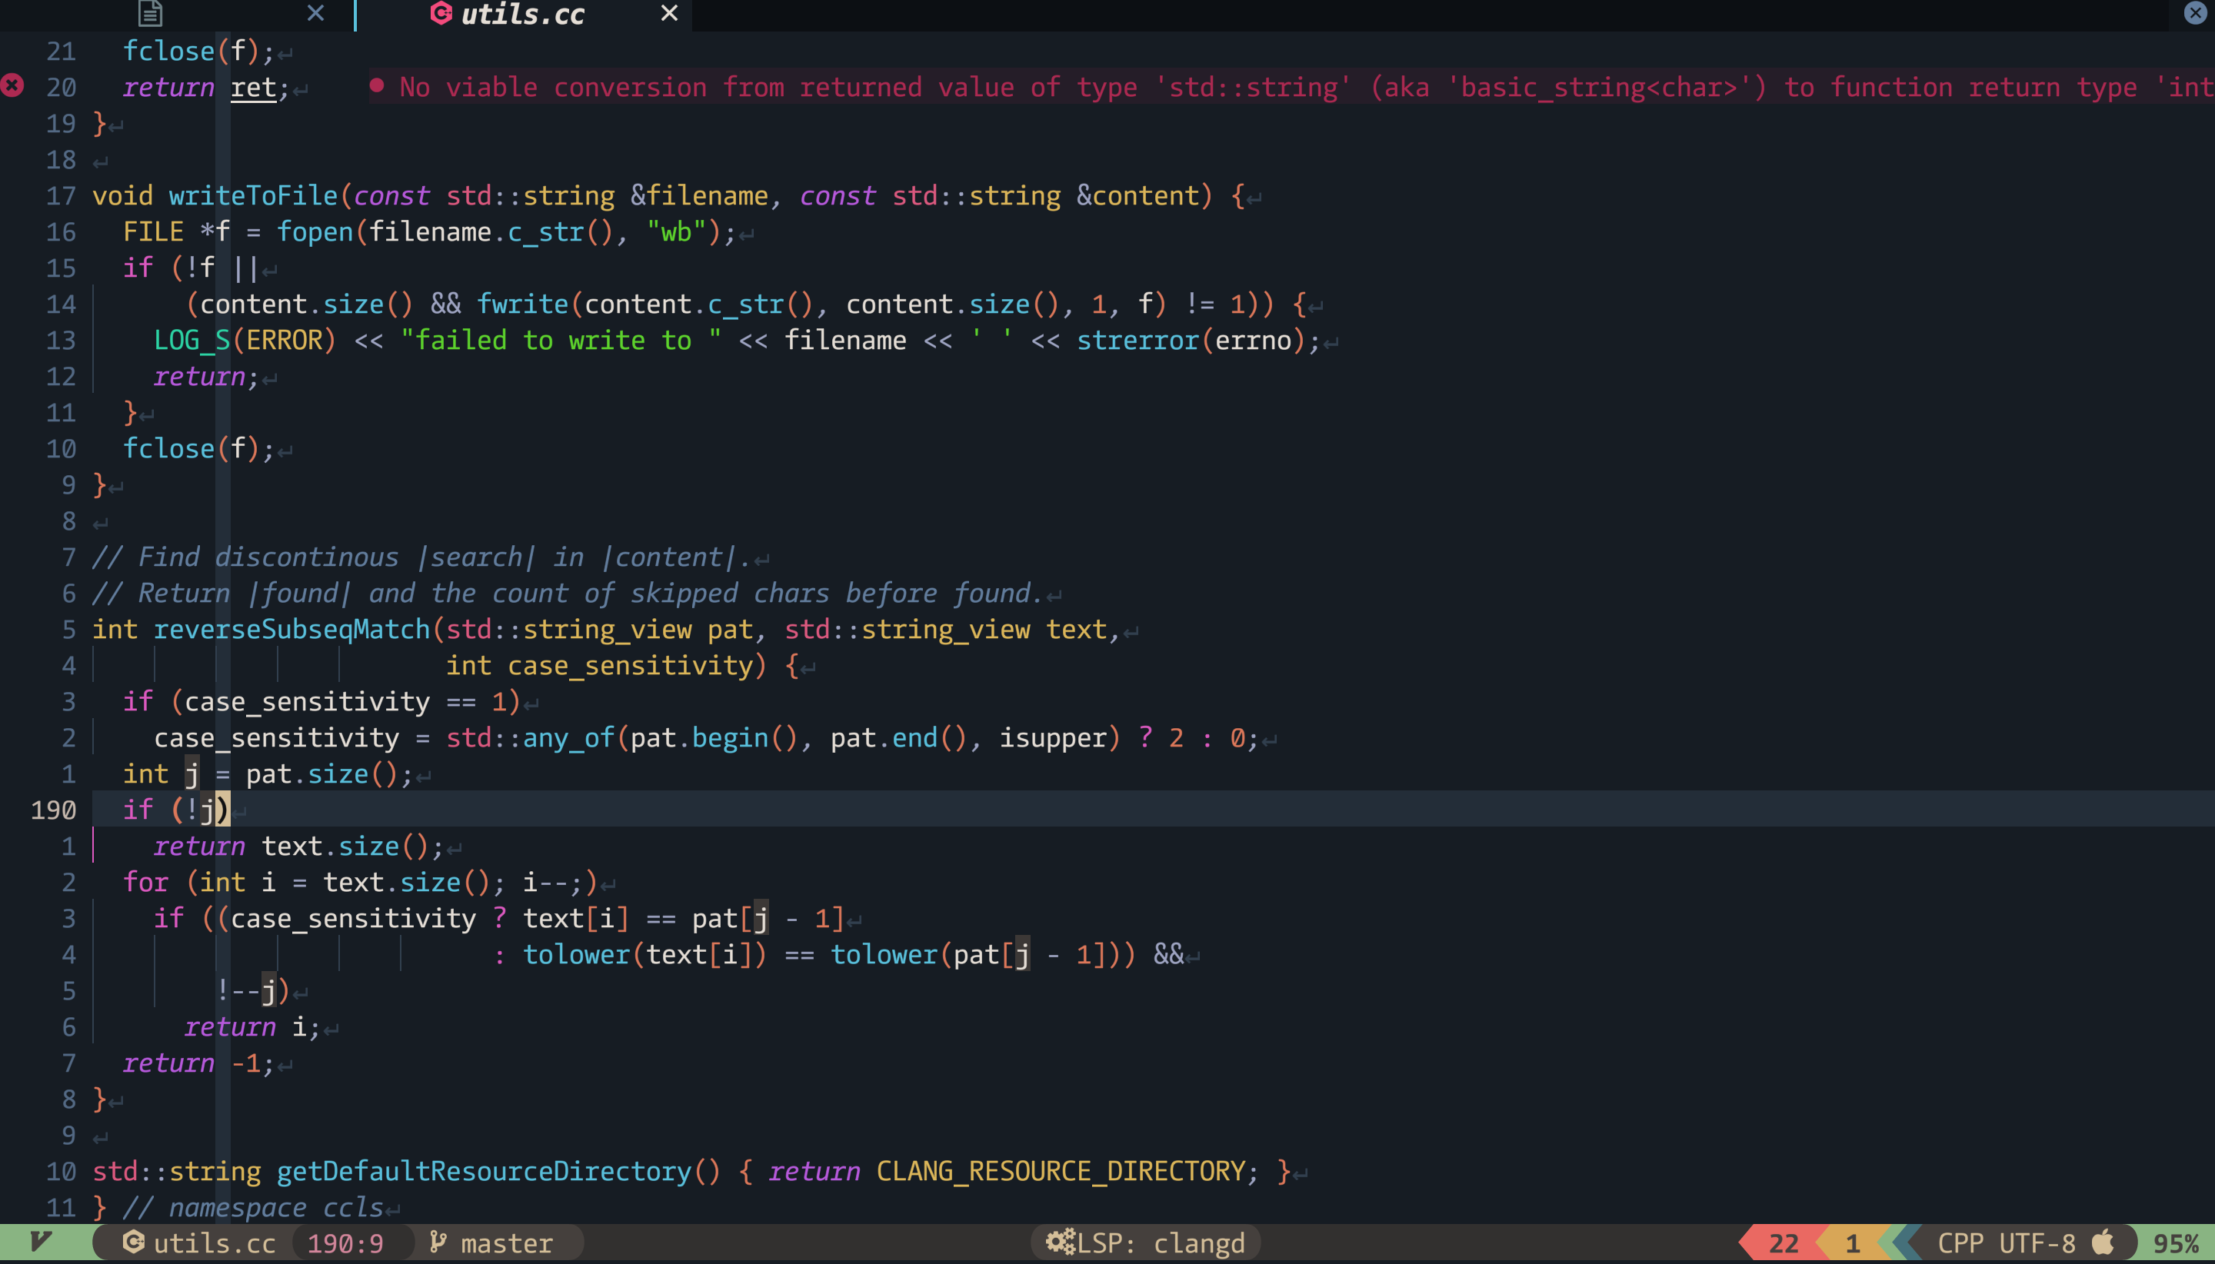Click the red error sign on line 20

point(12,86)
